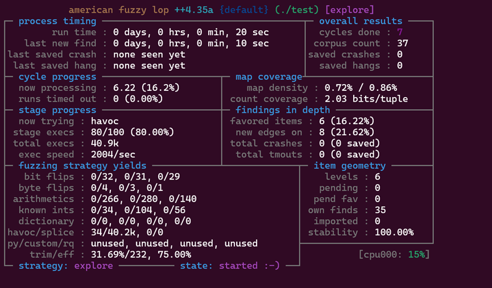This screenshot has height=288, width=492.
Task: Click the 'now processing' row label
Action: [57, 87]
